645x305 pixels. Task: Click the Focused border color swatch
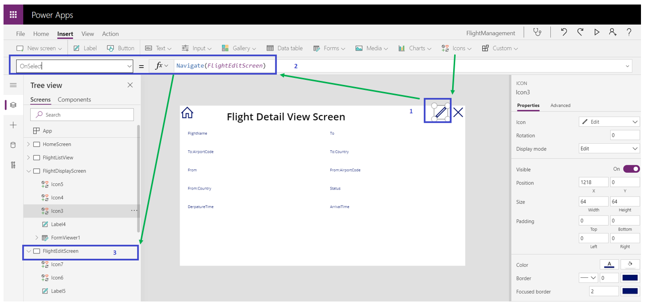(x=629, y=291)
